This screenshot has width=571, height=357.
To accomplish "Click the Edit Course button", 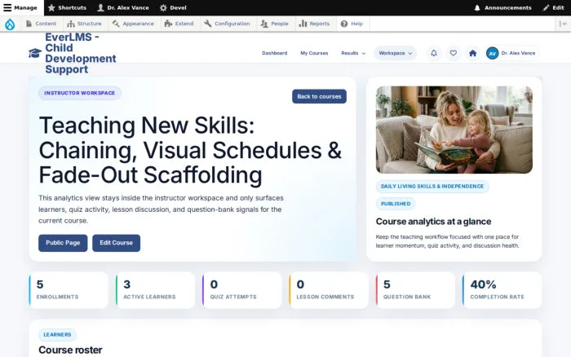I will [x=116, y=243].
